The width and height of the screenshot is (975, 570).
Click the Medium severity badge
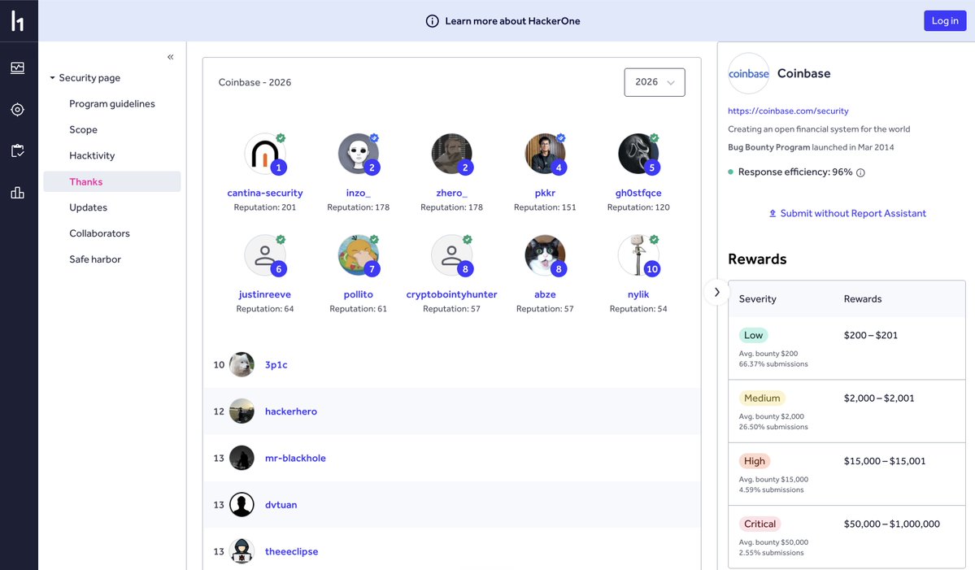point(762,398)
